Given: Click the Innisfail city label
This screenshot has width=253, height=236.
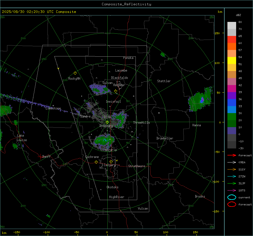Looking at the screenshot, I should [x=113, y=102].
